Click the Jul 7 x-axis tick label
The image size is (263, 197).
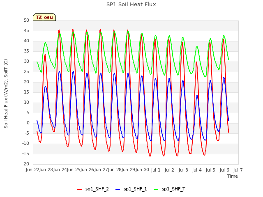[238, 170]
